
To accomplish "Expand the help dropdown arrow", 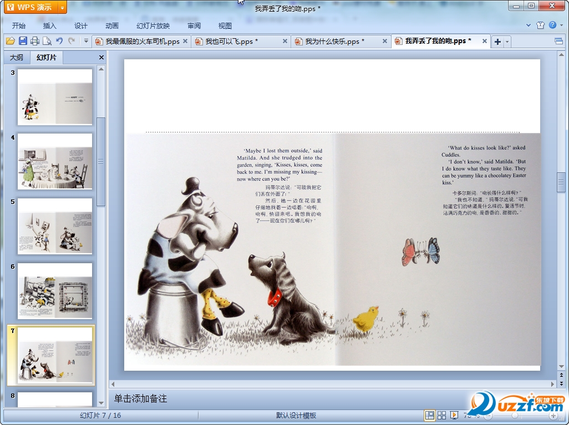I will point(561,25).
